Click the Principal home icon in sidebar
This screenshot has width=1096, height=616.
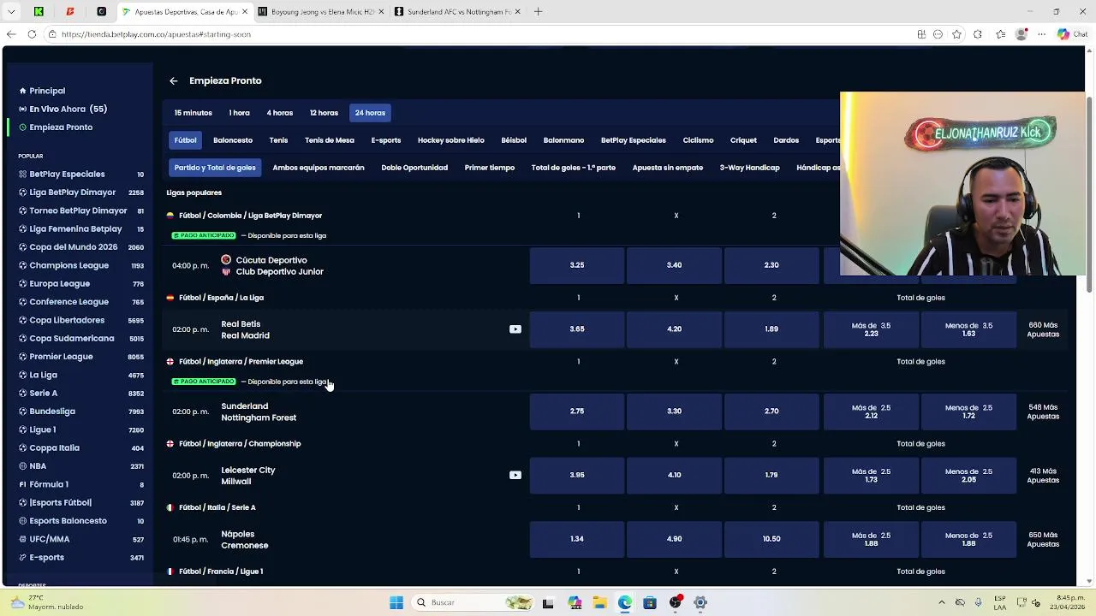pyautogui.click(x=22, y=91)
